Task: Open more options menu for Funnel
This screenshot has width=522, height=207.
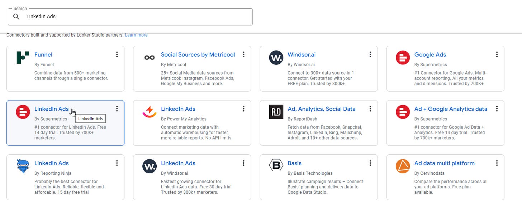Action: click(x=117, y=54)
